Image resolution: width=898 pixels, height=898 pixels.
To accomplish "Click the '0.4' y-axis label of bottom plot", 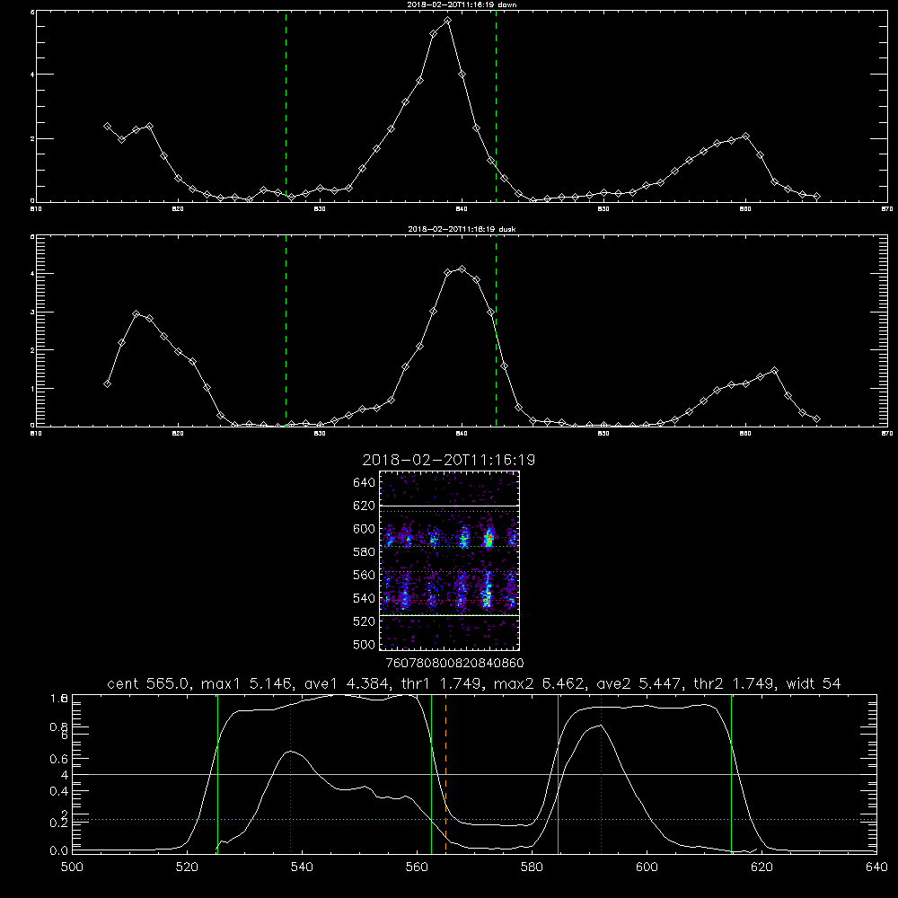I will (58, 791).
